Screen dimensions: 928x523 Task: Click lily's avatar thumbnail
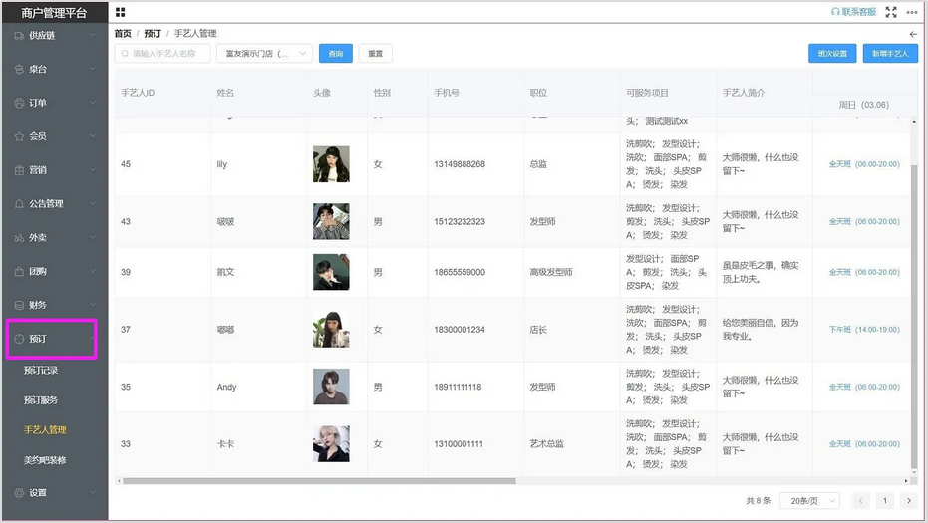[331, 164]
